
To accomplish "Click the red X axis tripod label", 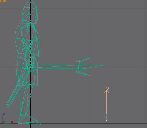I will coord(12,122).
